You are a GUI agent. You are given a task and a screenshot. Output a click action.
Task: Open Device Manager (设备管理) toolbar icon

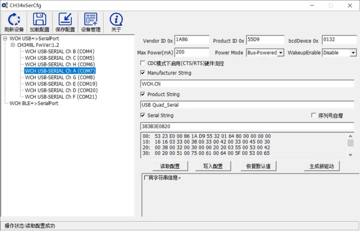[91, 22]
